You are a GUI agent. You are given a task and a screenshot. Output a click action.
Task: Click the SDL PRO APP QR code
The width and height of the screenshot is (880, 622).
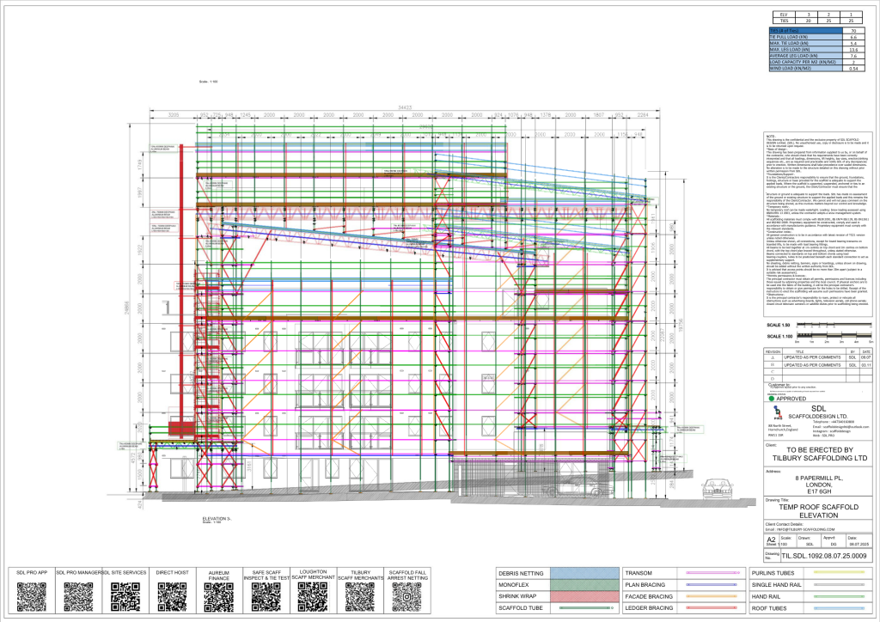(32, 596)
